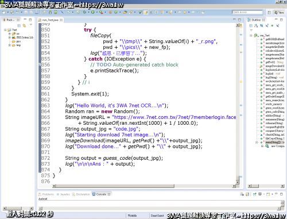Click the editor horizontal scrollbar thumb
The image size is (287, 219).
[115, 186]
